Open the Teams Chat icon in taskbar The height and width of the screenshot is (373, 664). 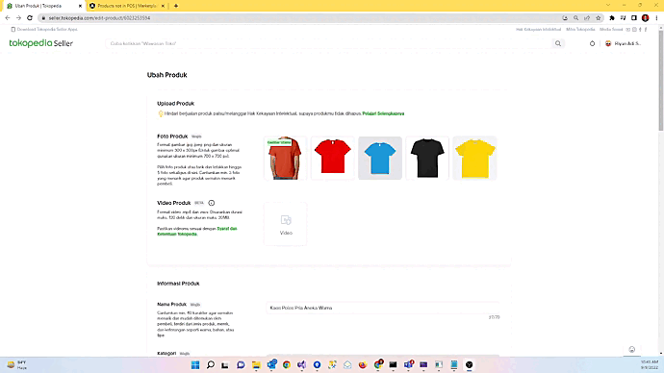(x=241, y=364)
